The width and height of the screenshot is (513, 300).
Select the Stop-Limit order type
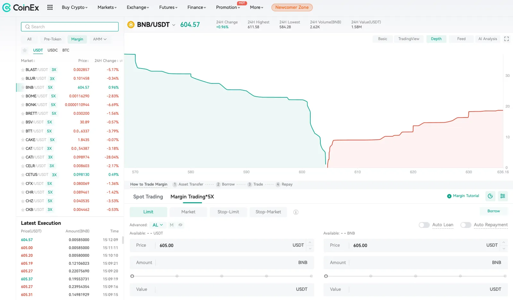(x=228, y=212)
